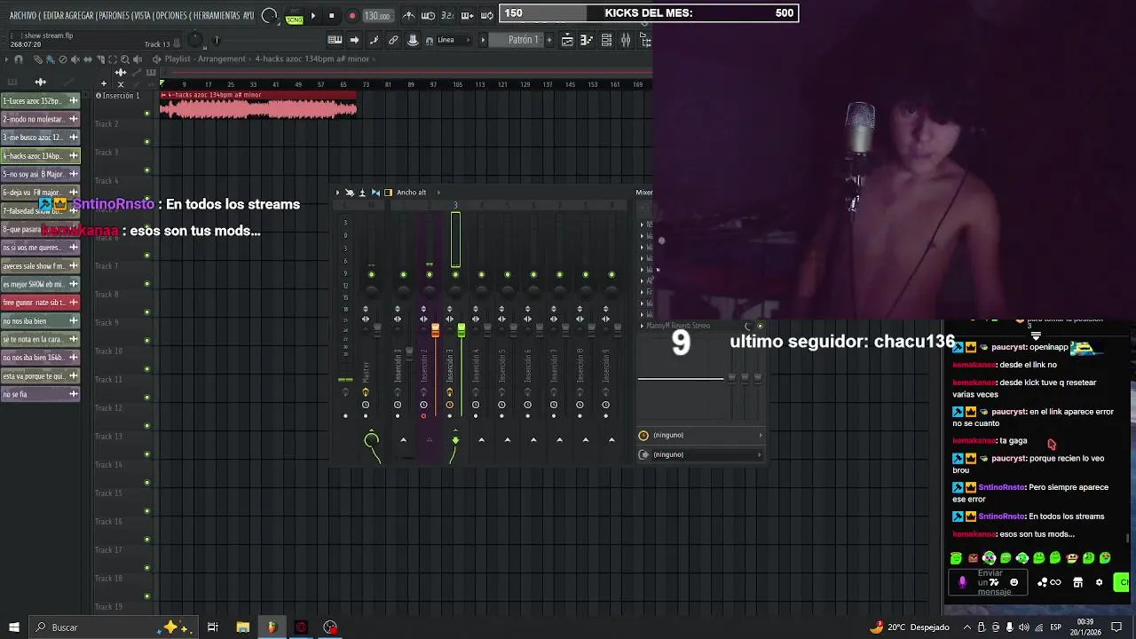
Task: Open Windows Start menu
Action: pyautogui.click(x=14, y=627)
